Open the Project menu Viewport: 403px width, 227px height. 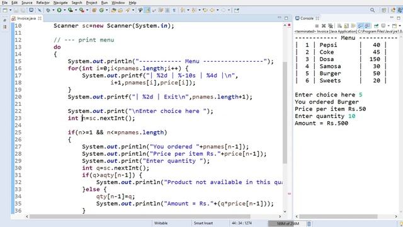(x=91, y=3)
